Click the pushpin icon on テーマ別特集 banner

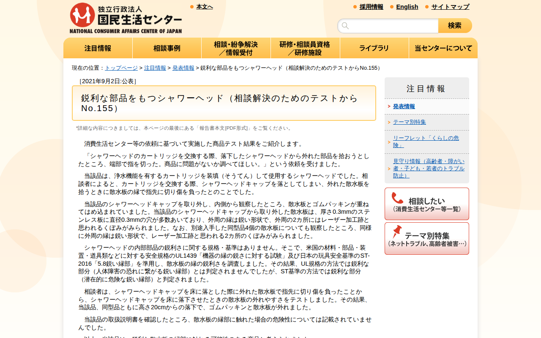[397, 232]
